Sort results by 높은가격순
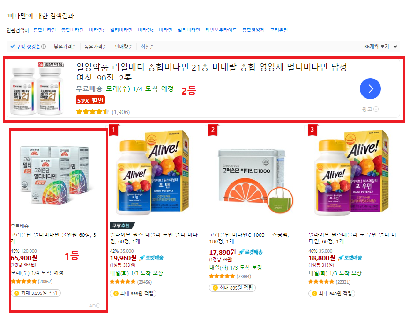 click(96, 47)
